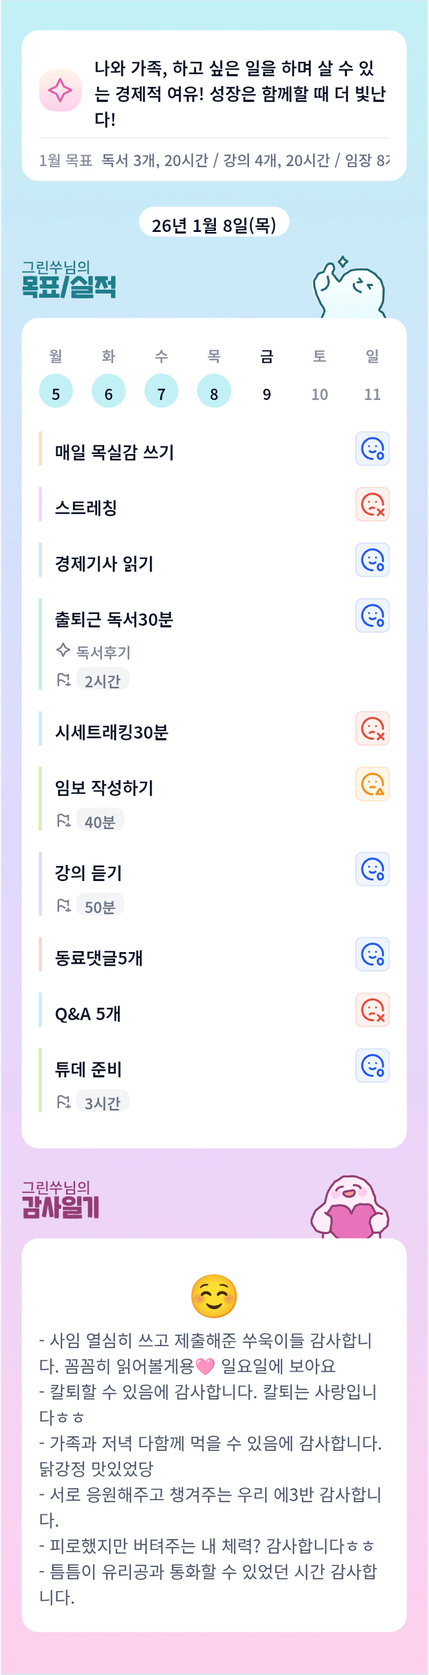Toggle status icon for 동료댓글5개

(x=372, y=955)
